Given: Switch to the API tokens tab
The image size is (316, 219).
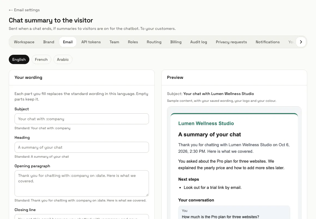Looking at the screenshot, I should point(91,42).
